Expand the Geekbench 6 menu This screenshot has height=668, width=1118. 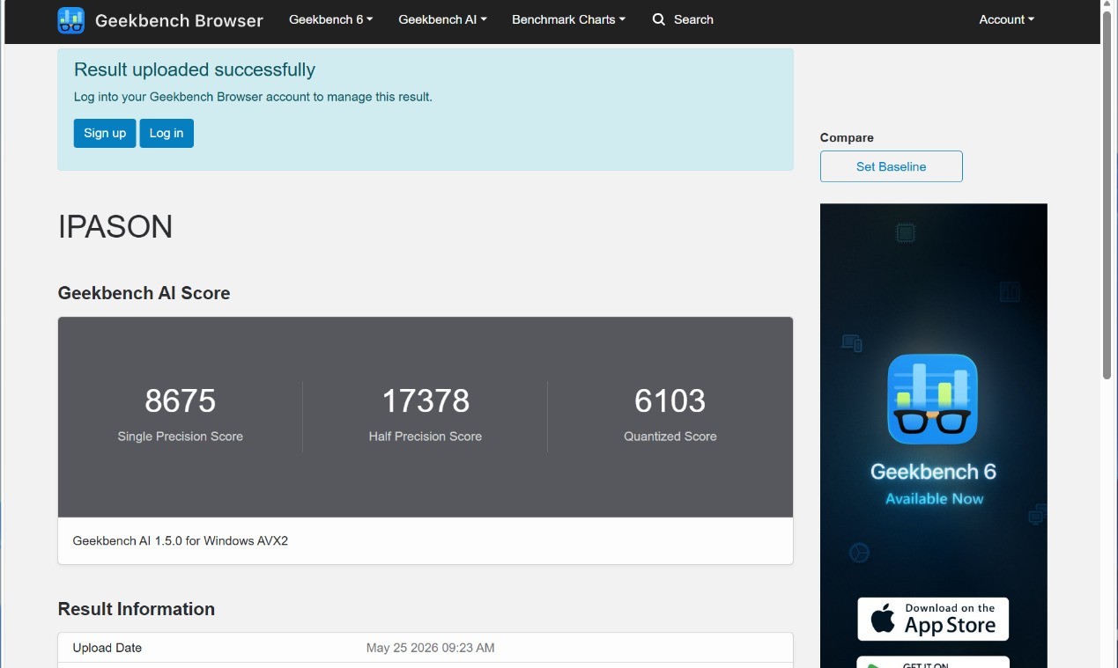(331, 19)
